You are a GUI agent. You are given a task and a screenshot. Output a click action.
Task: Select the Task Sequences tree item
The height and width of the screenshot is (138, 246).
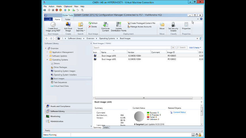(x=60, y=82)
